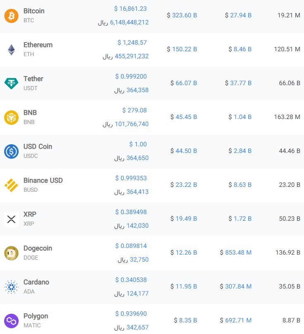Click XRP market cap $ 19.49 B
This screenshot has height=334, width=304.
click(x=184, y=219)
